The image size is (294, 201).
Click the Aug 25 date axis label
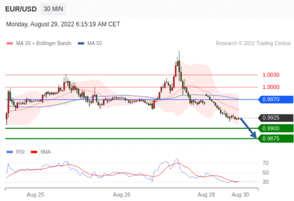click(35, 195)
